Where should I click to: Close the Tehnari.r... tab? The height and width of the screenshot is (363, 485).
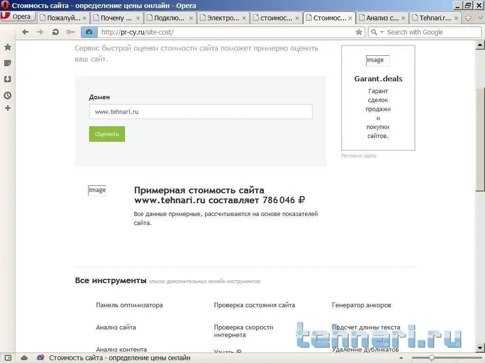tap(456, 18)
